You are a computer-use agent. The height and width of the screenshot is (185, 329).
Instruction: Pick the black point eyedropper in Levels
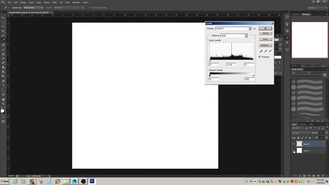tap(261, 51)
